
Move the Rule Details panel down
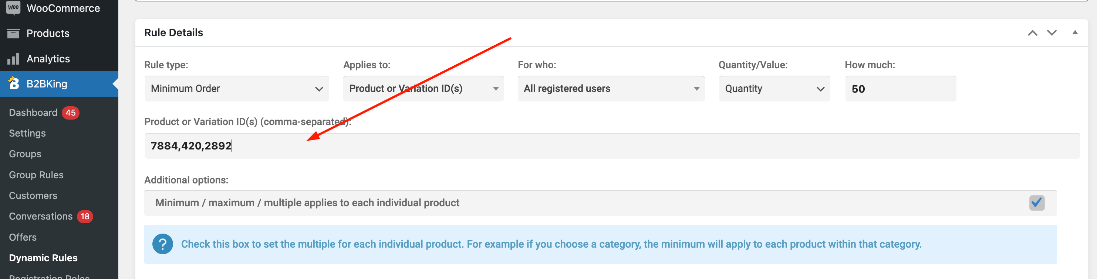[x=1052, y=33]
